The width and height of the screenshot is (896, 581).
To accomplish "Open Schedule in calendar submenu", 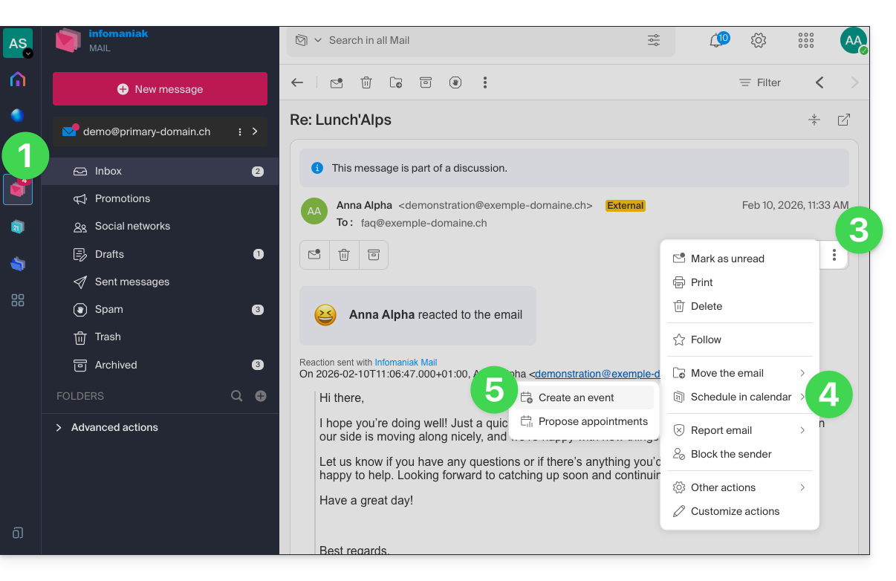I will [x=739, y=397].
